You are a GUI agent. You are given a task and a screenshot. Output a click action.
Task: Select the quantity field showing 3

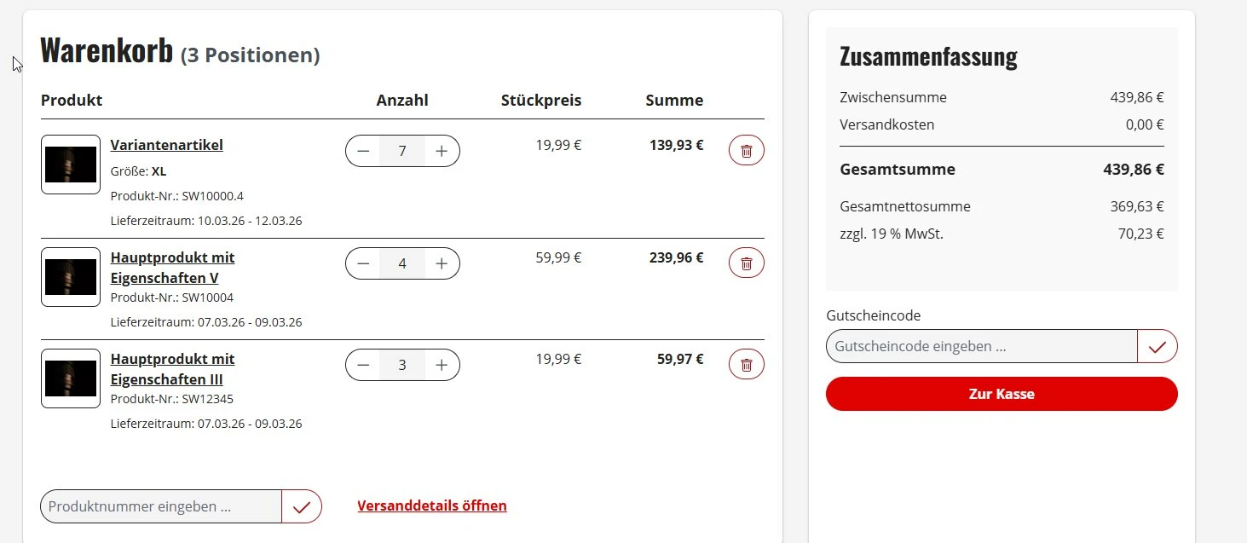tap(401, 364)
